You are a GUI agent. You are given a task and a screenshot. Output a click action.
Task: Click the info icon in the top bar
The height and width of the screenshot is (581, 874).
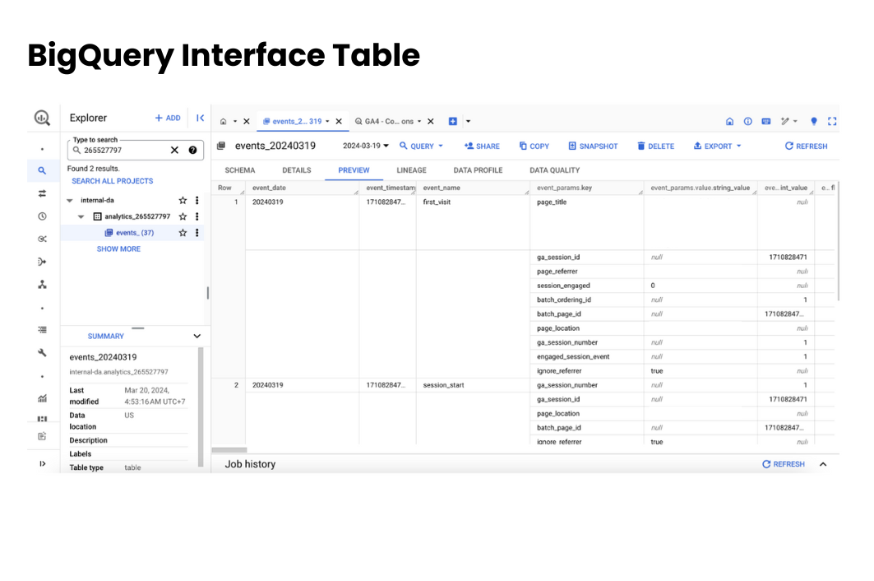[x=747, y=121]
